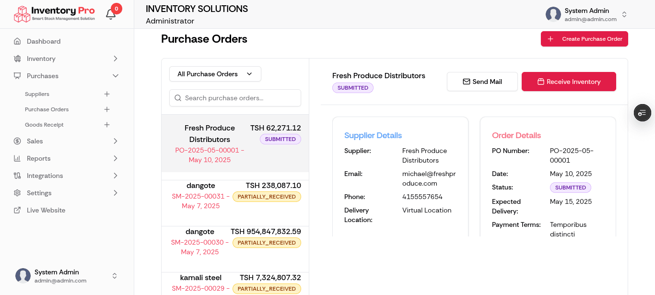Focus the Search purchase orders field

(x=235, y=98)
